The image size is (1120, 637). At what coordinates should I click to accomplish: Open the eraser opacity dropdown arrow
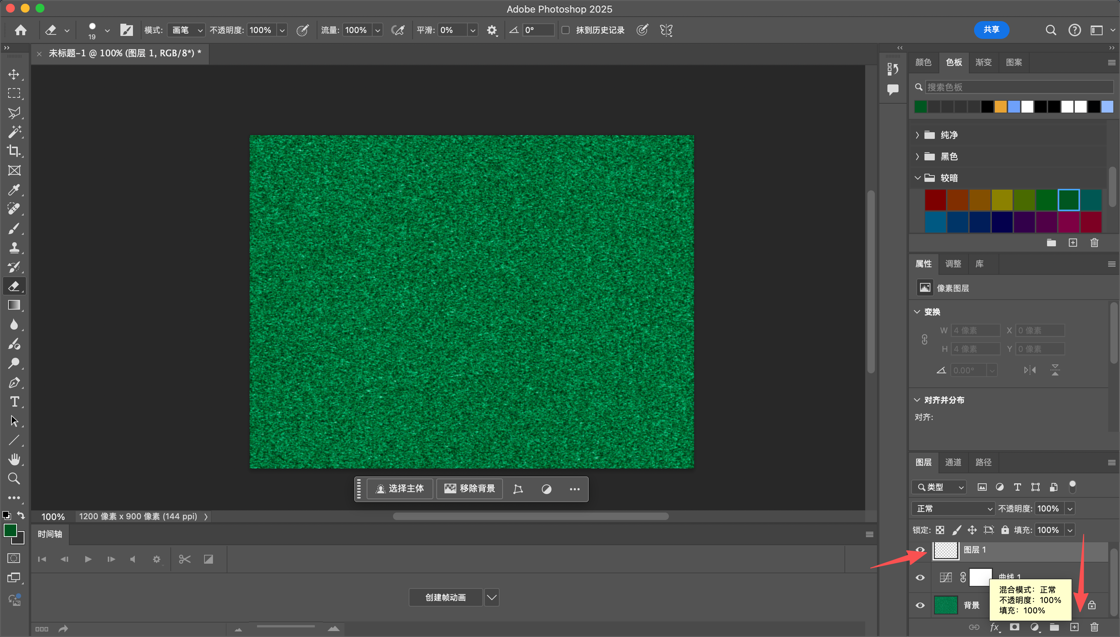coord(282,30)
